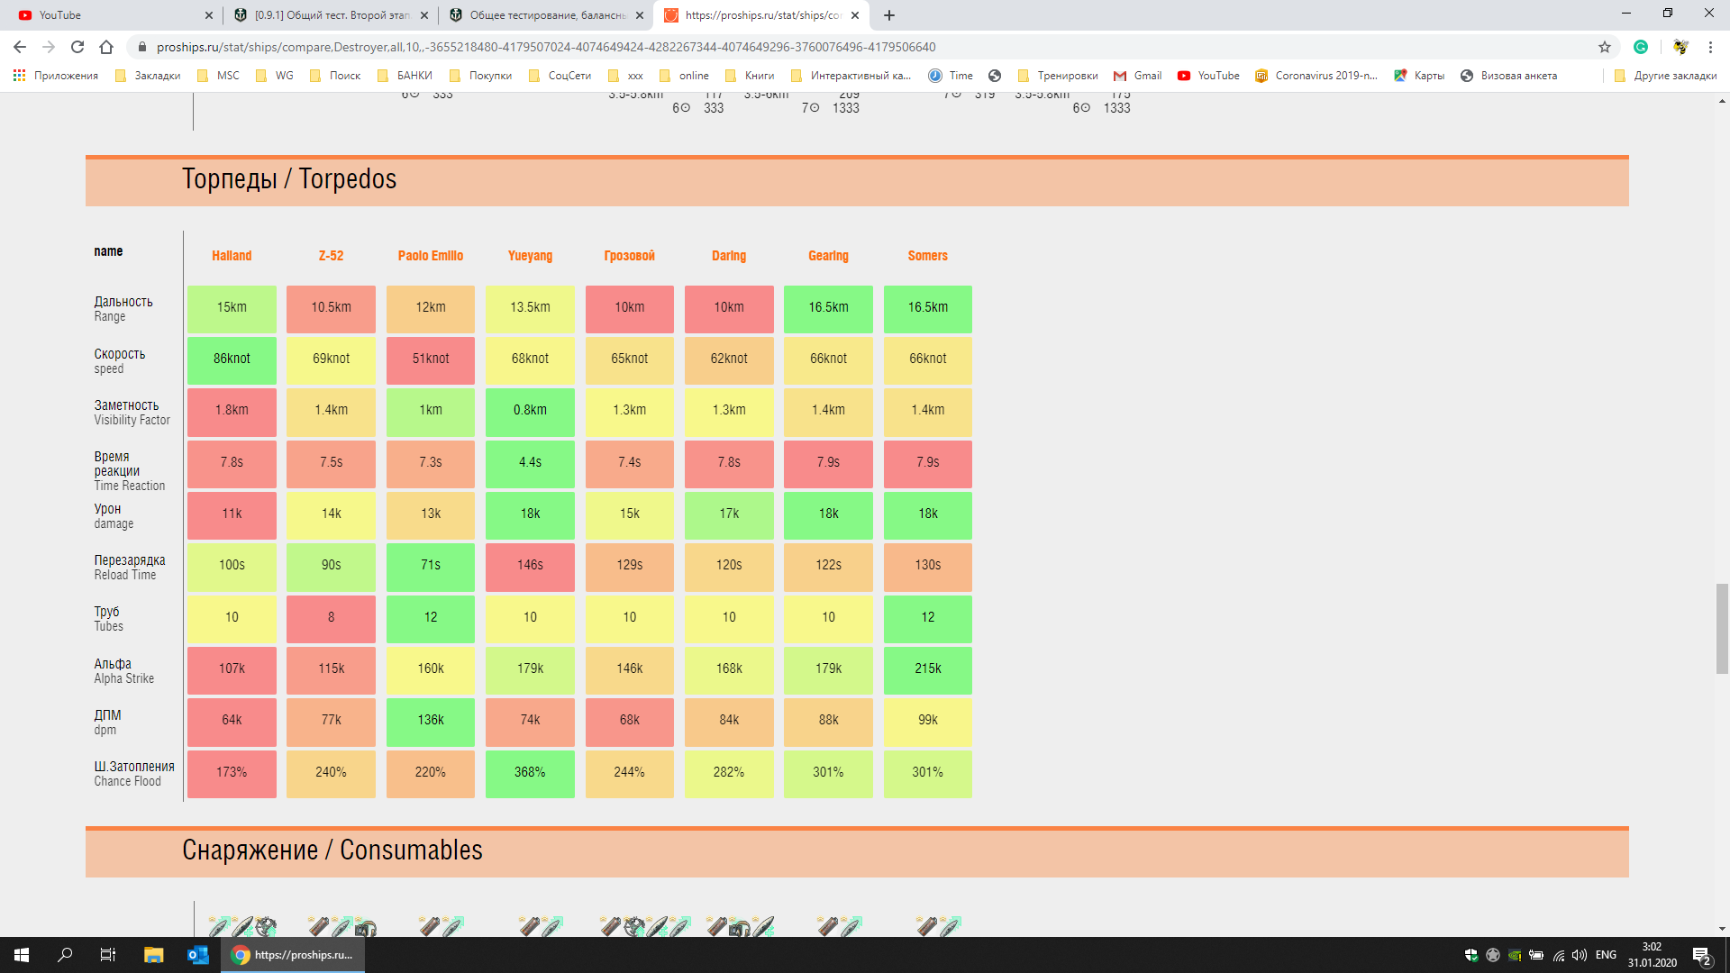Screen dimensions: 1730x973
Task: Select the proships.ru stat tab
Action: click(761, 15)
